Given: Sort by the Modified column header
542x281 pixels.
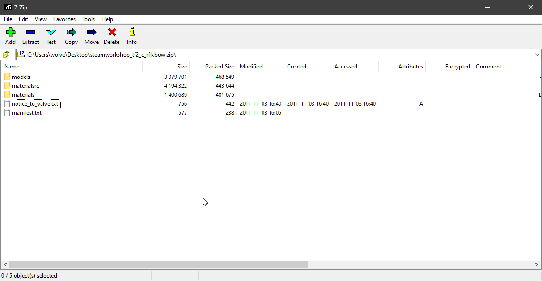Looking at the screenshot, I should click(x=260, y=67).
